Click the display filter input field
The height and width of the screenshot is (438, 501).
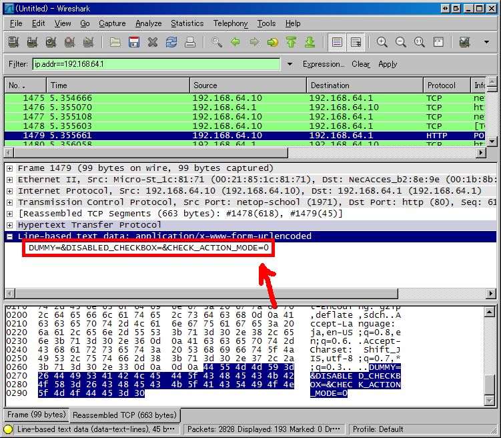156,64
